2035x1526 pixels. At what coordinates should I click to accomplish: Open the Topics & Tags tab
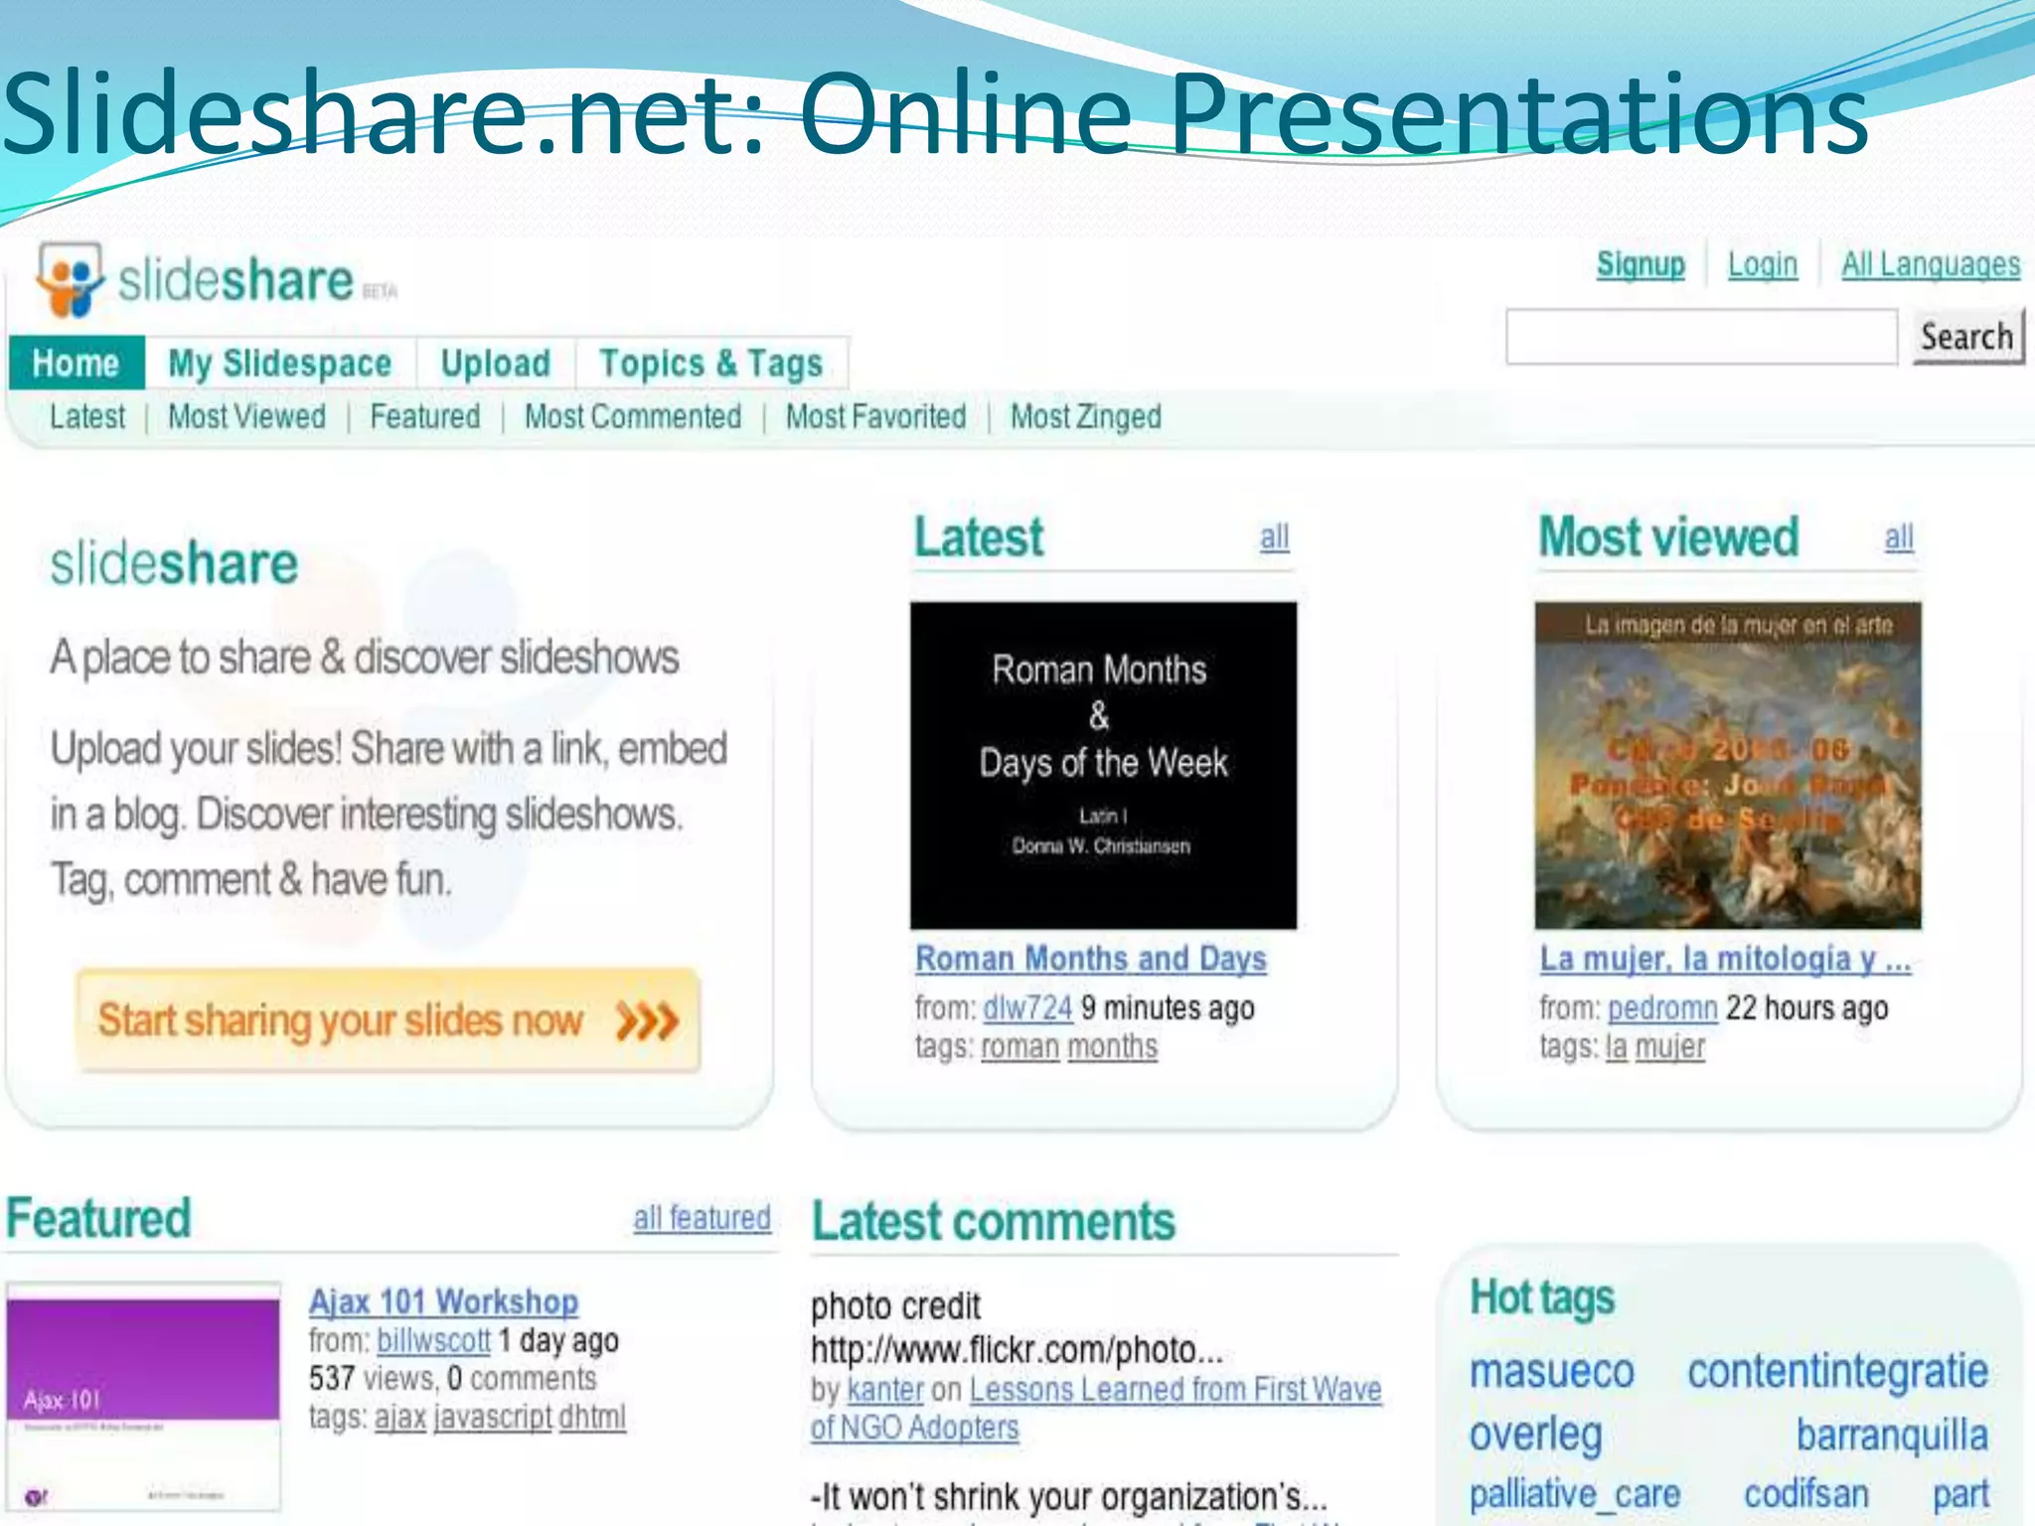[x=711, y=363]
